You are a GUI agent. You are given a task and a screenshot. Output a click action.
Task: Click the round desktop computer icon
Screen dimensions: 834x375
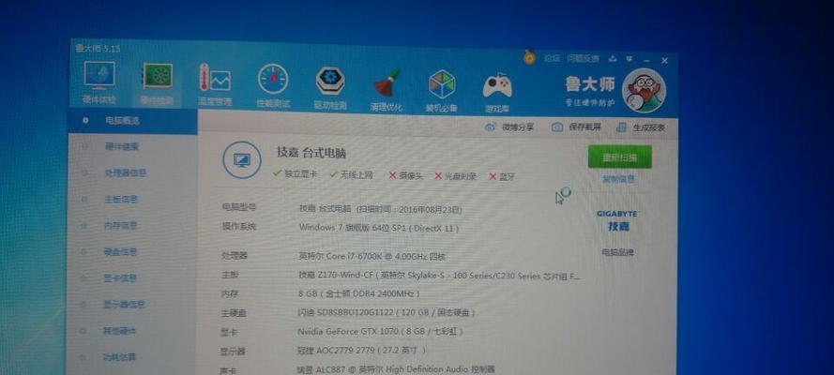point(241,160)
